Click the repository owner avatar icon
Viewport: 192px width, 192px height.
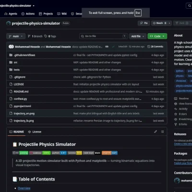(9, 24)
